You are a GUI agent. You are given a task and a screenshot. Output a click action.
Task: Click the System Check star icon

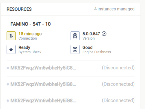11,49
